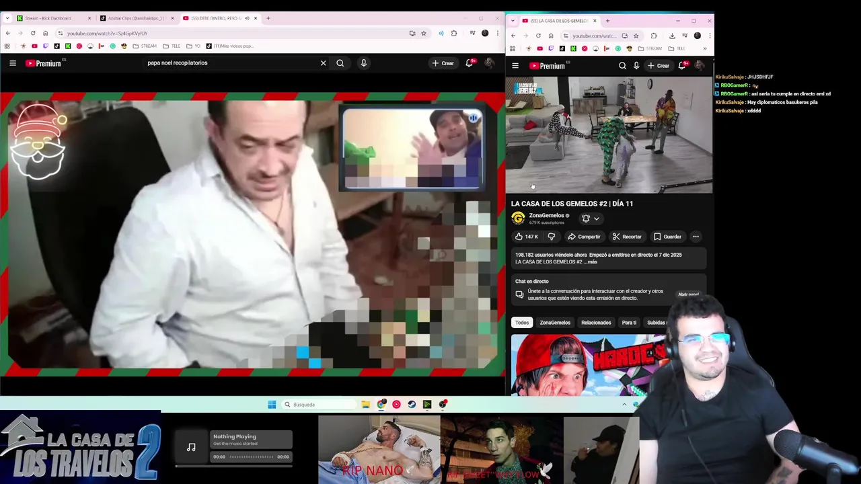Bookmark this page star in left browser
The image size is (861, 484).
[424, 33]
